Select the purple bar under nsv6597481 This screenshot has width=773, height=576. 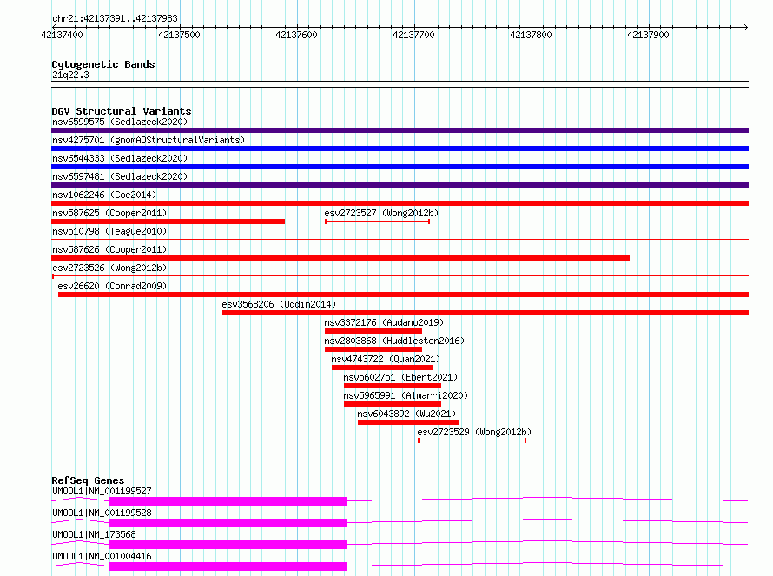coord(400,185)
